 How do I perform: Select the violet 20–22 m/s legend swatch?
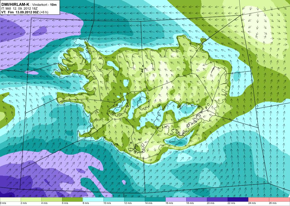(217, 200)
